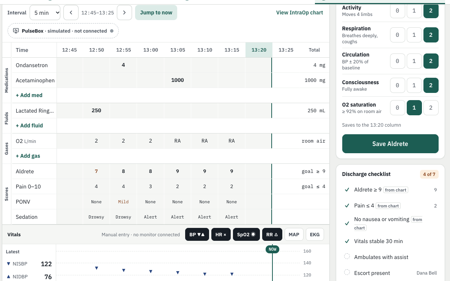Viewport: 450px width, 281px height.
Task: Set Circulation score to 0
Action: (398, 61)
